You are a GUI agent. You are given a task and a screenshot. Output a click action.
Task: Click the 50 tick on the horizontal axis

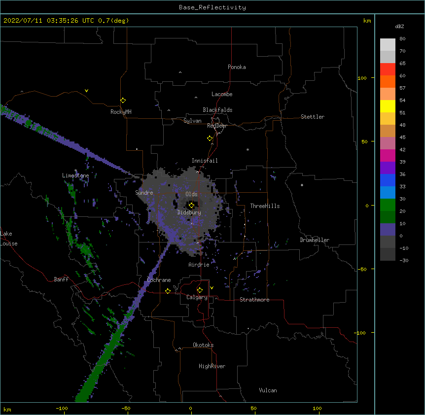click(x=253, y=408)
